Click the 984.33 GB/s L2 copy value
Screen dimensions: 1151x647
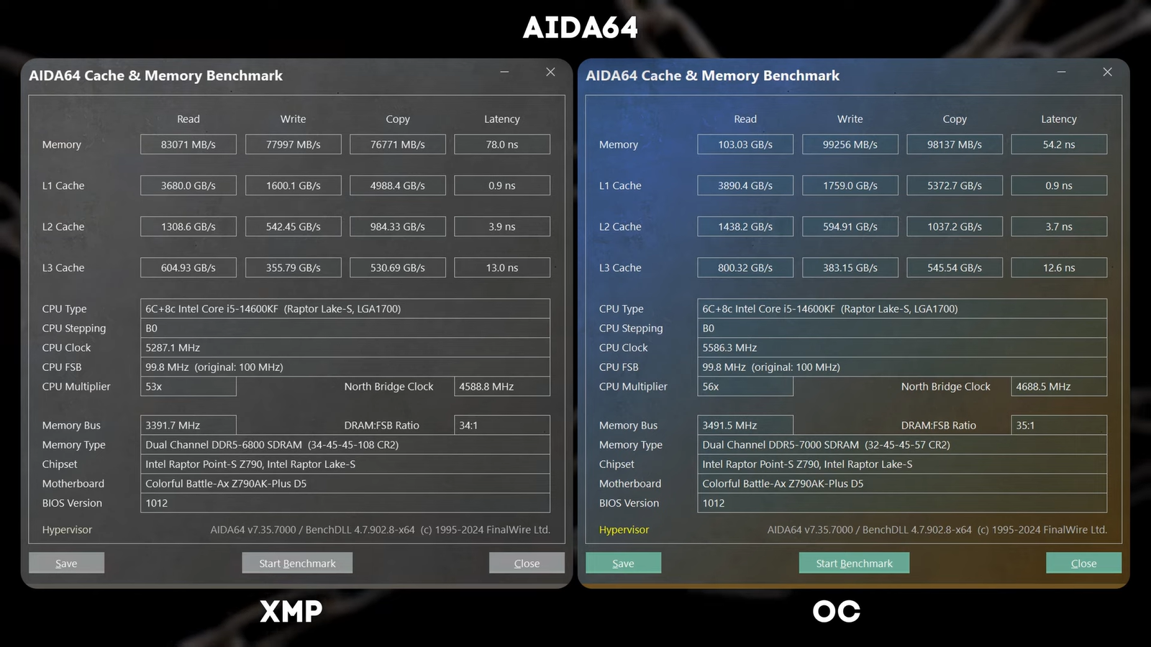[398, 226]
